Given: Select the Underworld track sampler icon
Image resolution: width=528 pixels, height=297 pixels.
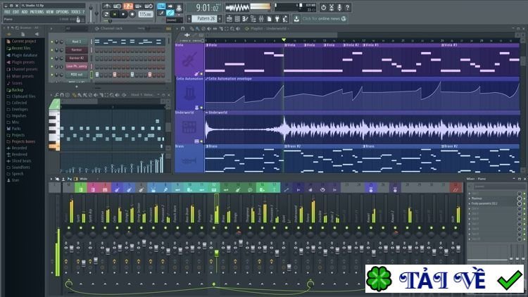Looking at the screenshot, I should pyautogui.click(x=189, y=127).
